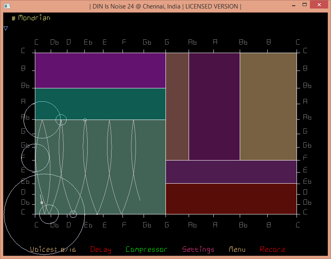Click the small white square marker near bottom left
Image resolution: width=331 pixels, height=259 pixels.
42,202
